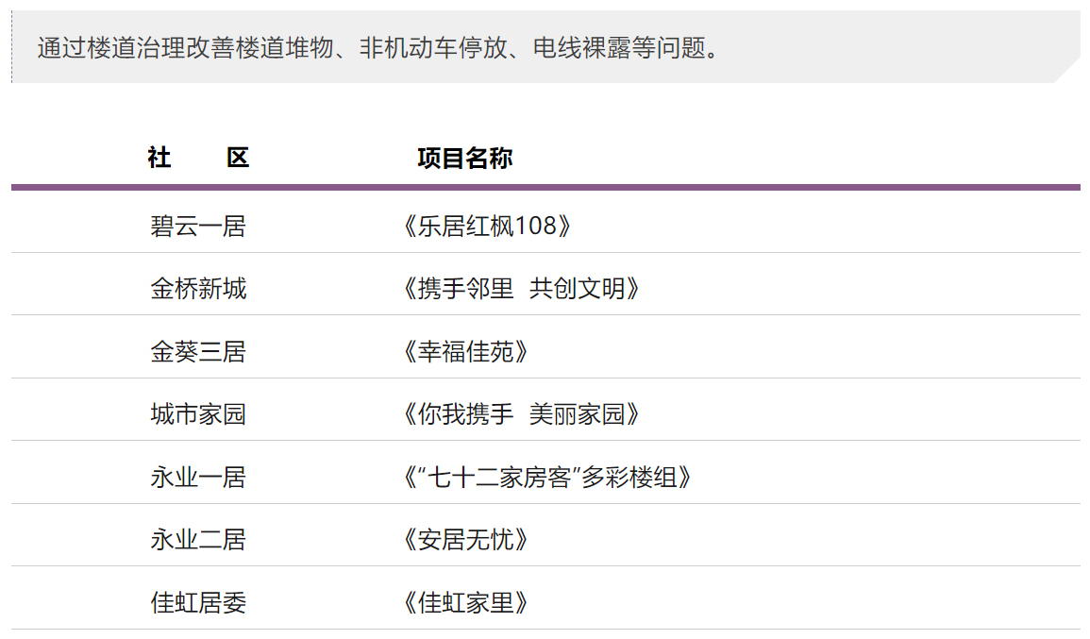The width and height of the screenshot is (1090, 639).
Task: Select the 永业二居 community cell
Action: pyautogui.click(x=198, y=540)
